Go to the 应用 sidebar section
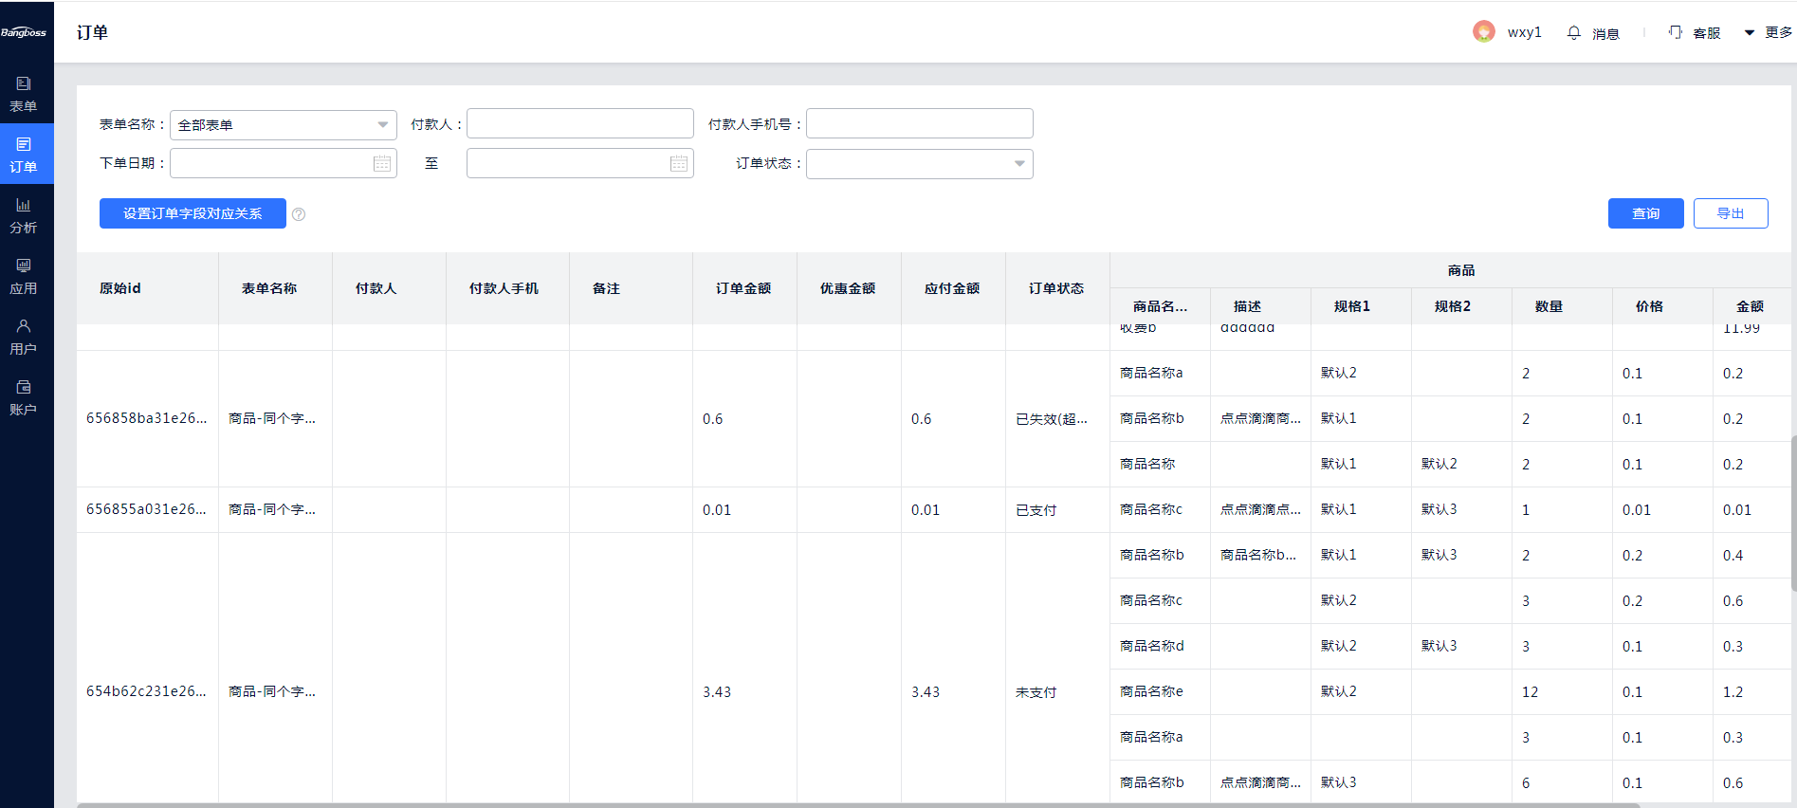The image size is (1797, 808). (x=24, y=276)
